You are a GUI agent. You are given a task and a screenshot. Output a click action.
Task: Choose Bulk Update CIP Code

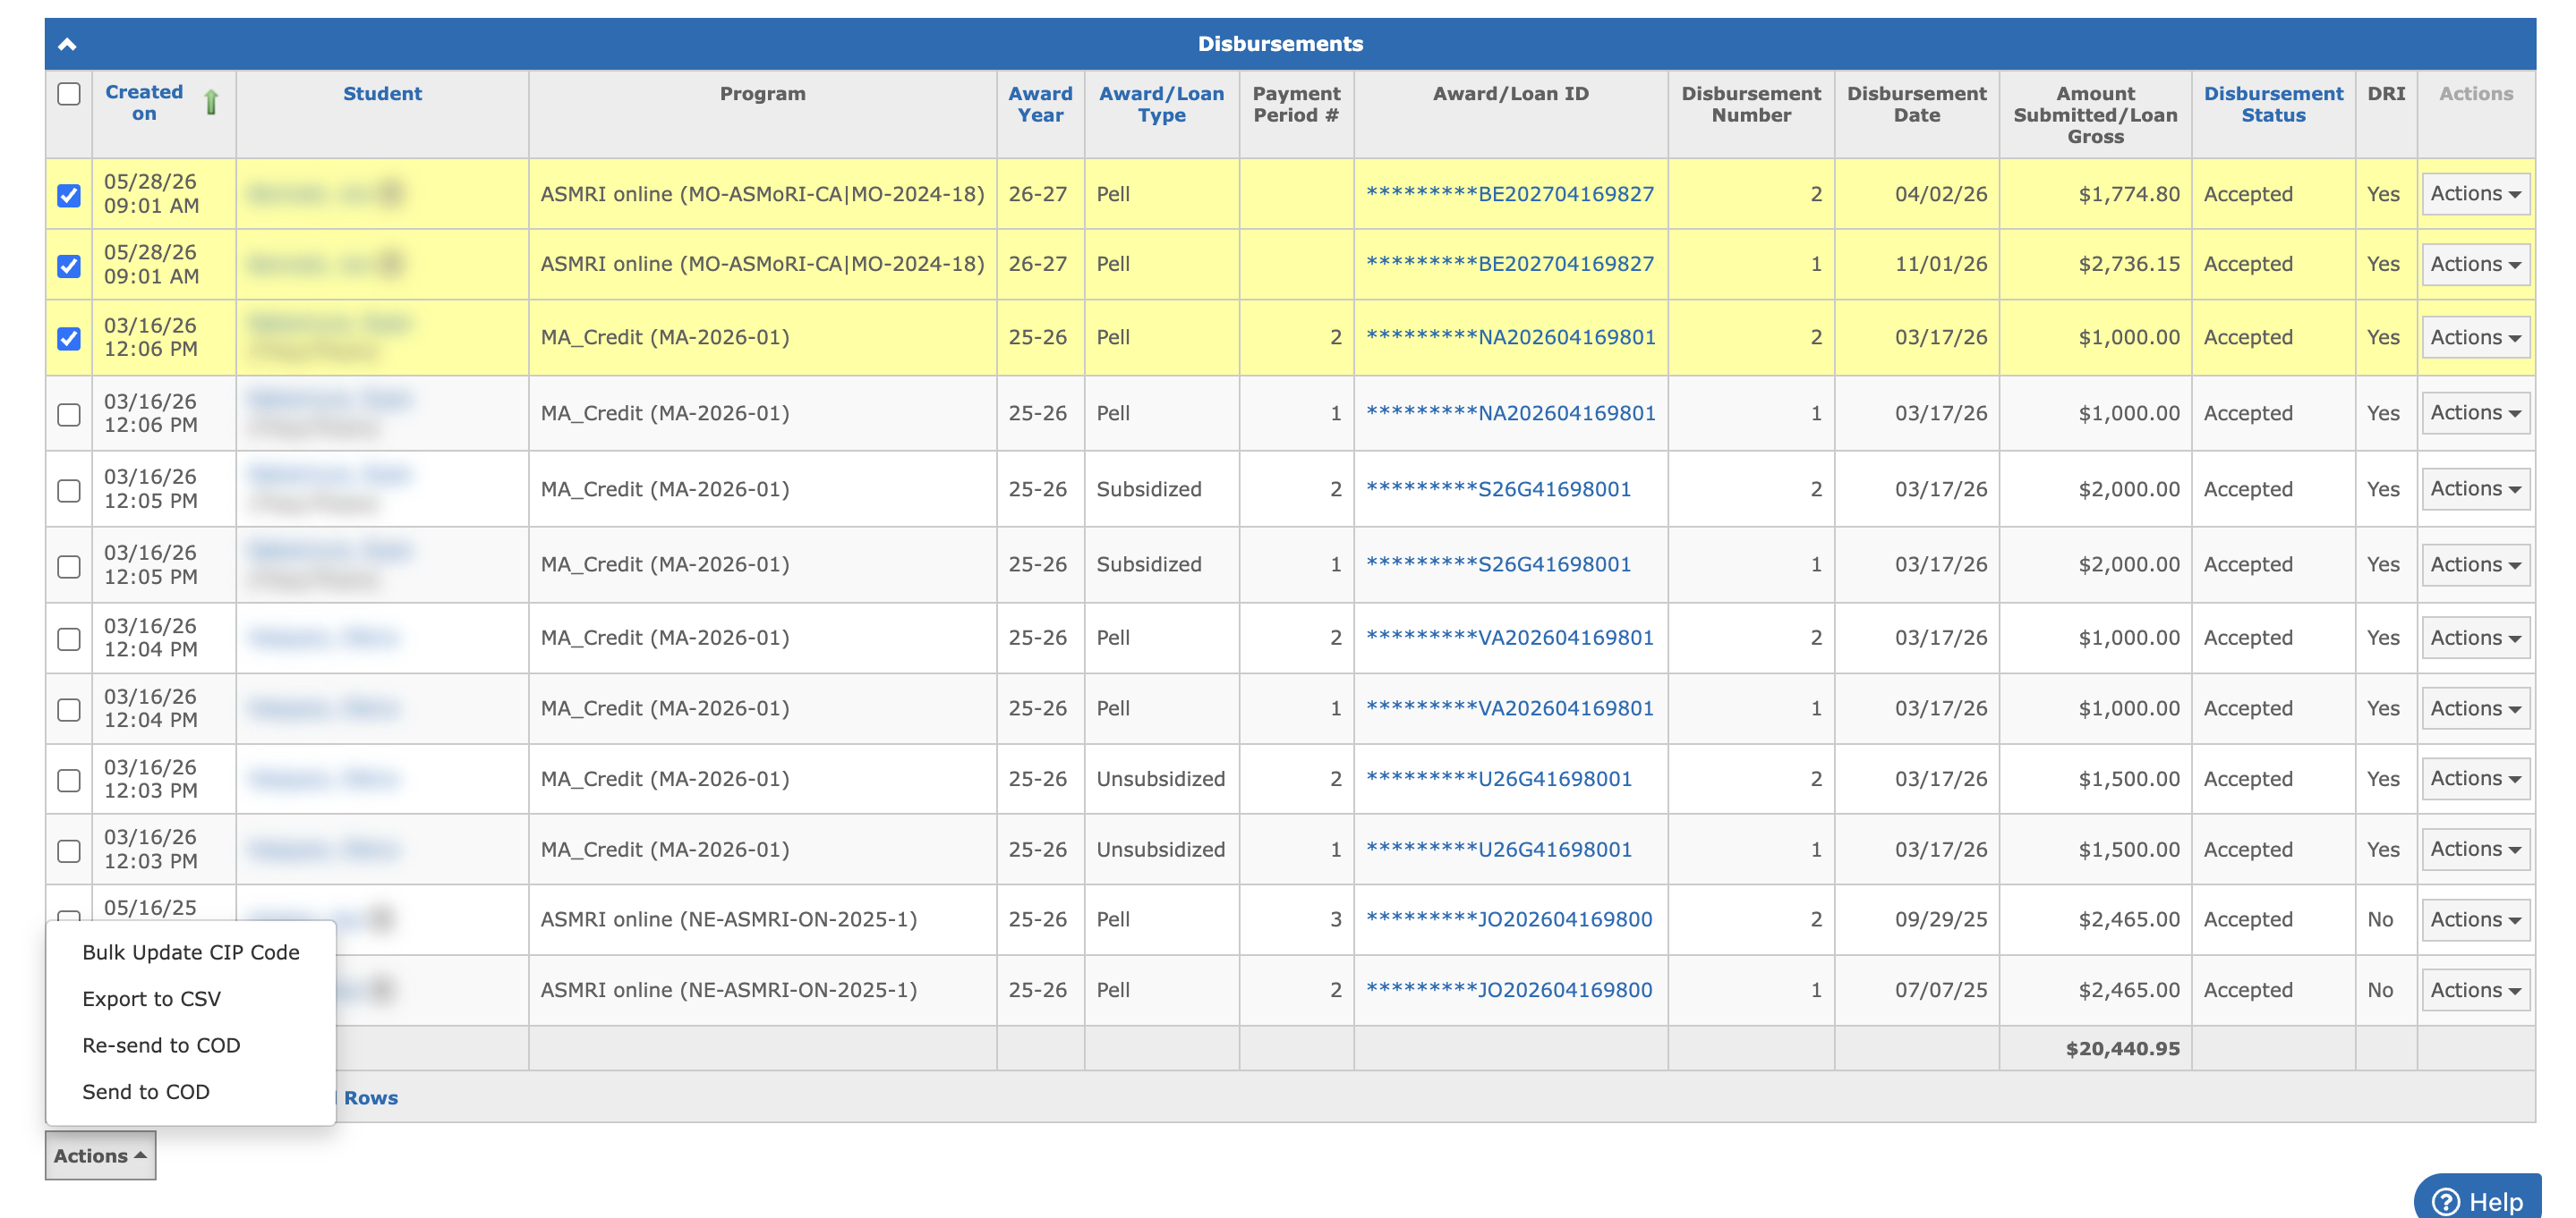click(191, 952)
